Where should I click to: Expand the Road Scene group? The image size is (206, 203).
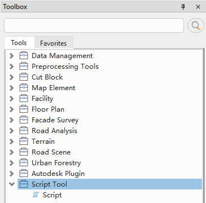(x=12, y=152)
